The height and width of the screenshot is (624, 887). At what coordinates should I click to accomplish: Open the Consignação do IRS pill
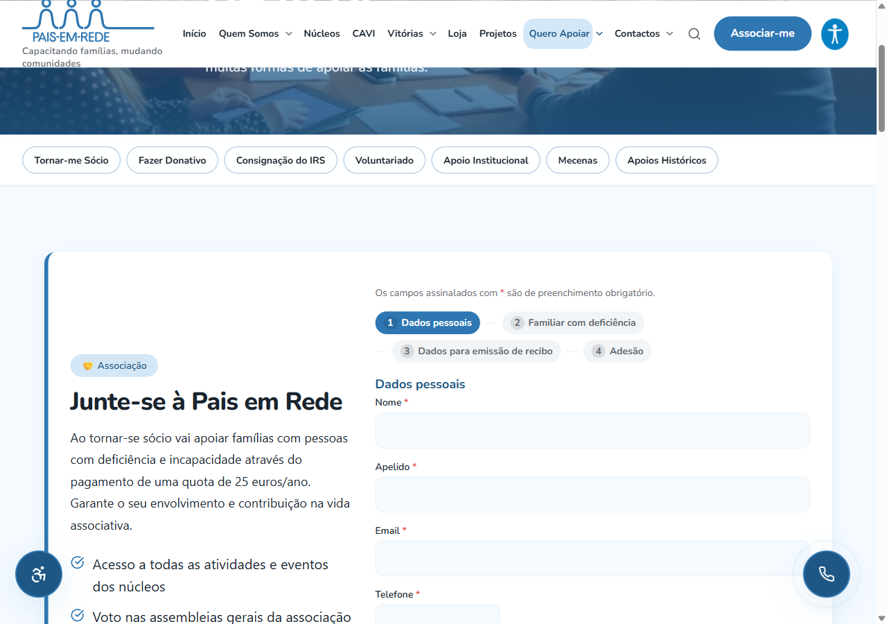[281, 160]
